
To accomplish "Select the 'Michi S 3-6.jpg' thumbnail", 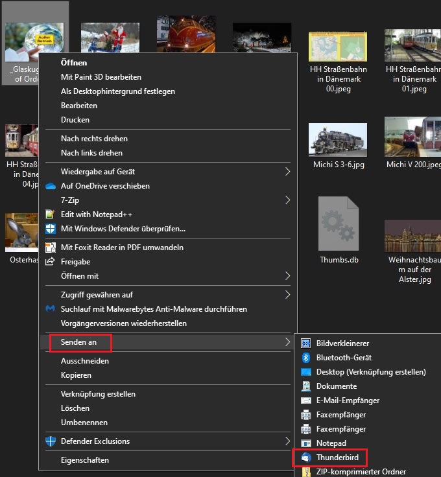I will [337, 139].
